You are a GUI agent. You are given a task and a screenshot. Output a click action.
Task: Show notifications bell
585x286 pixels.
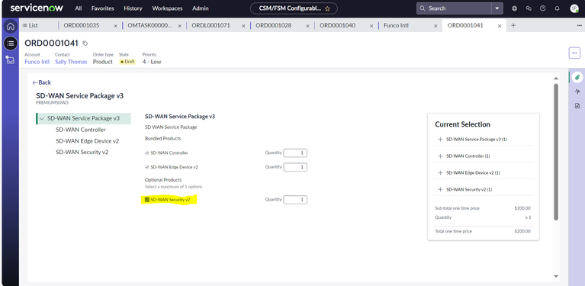[x=557, y=8]
